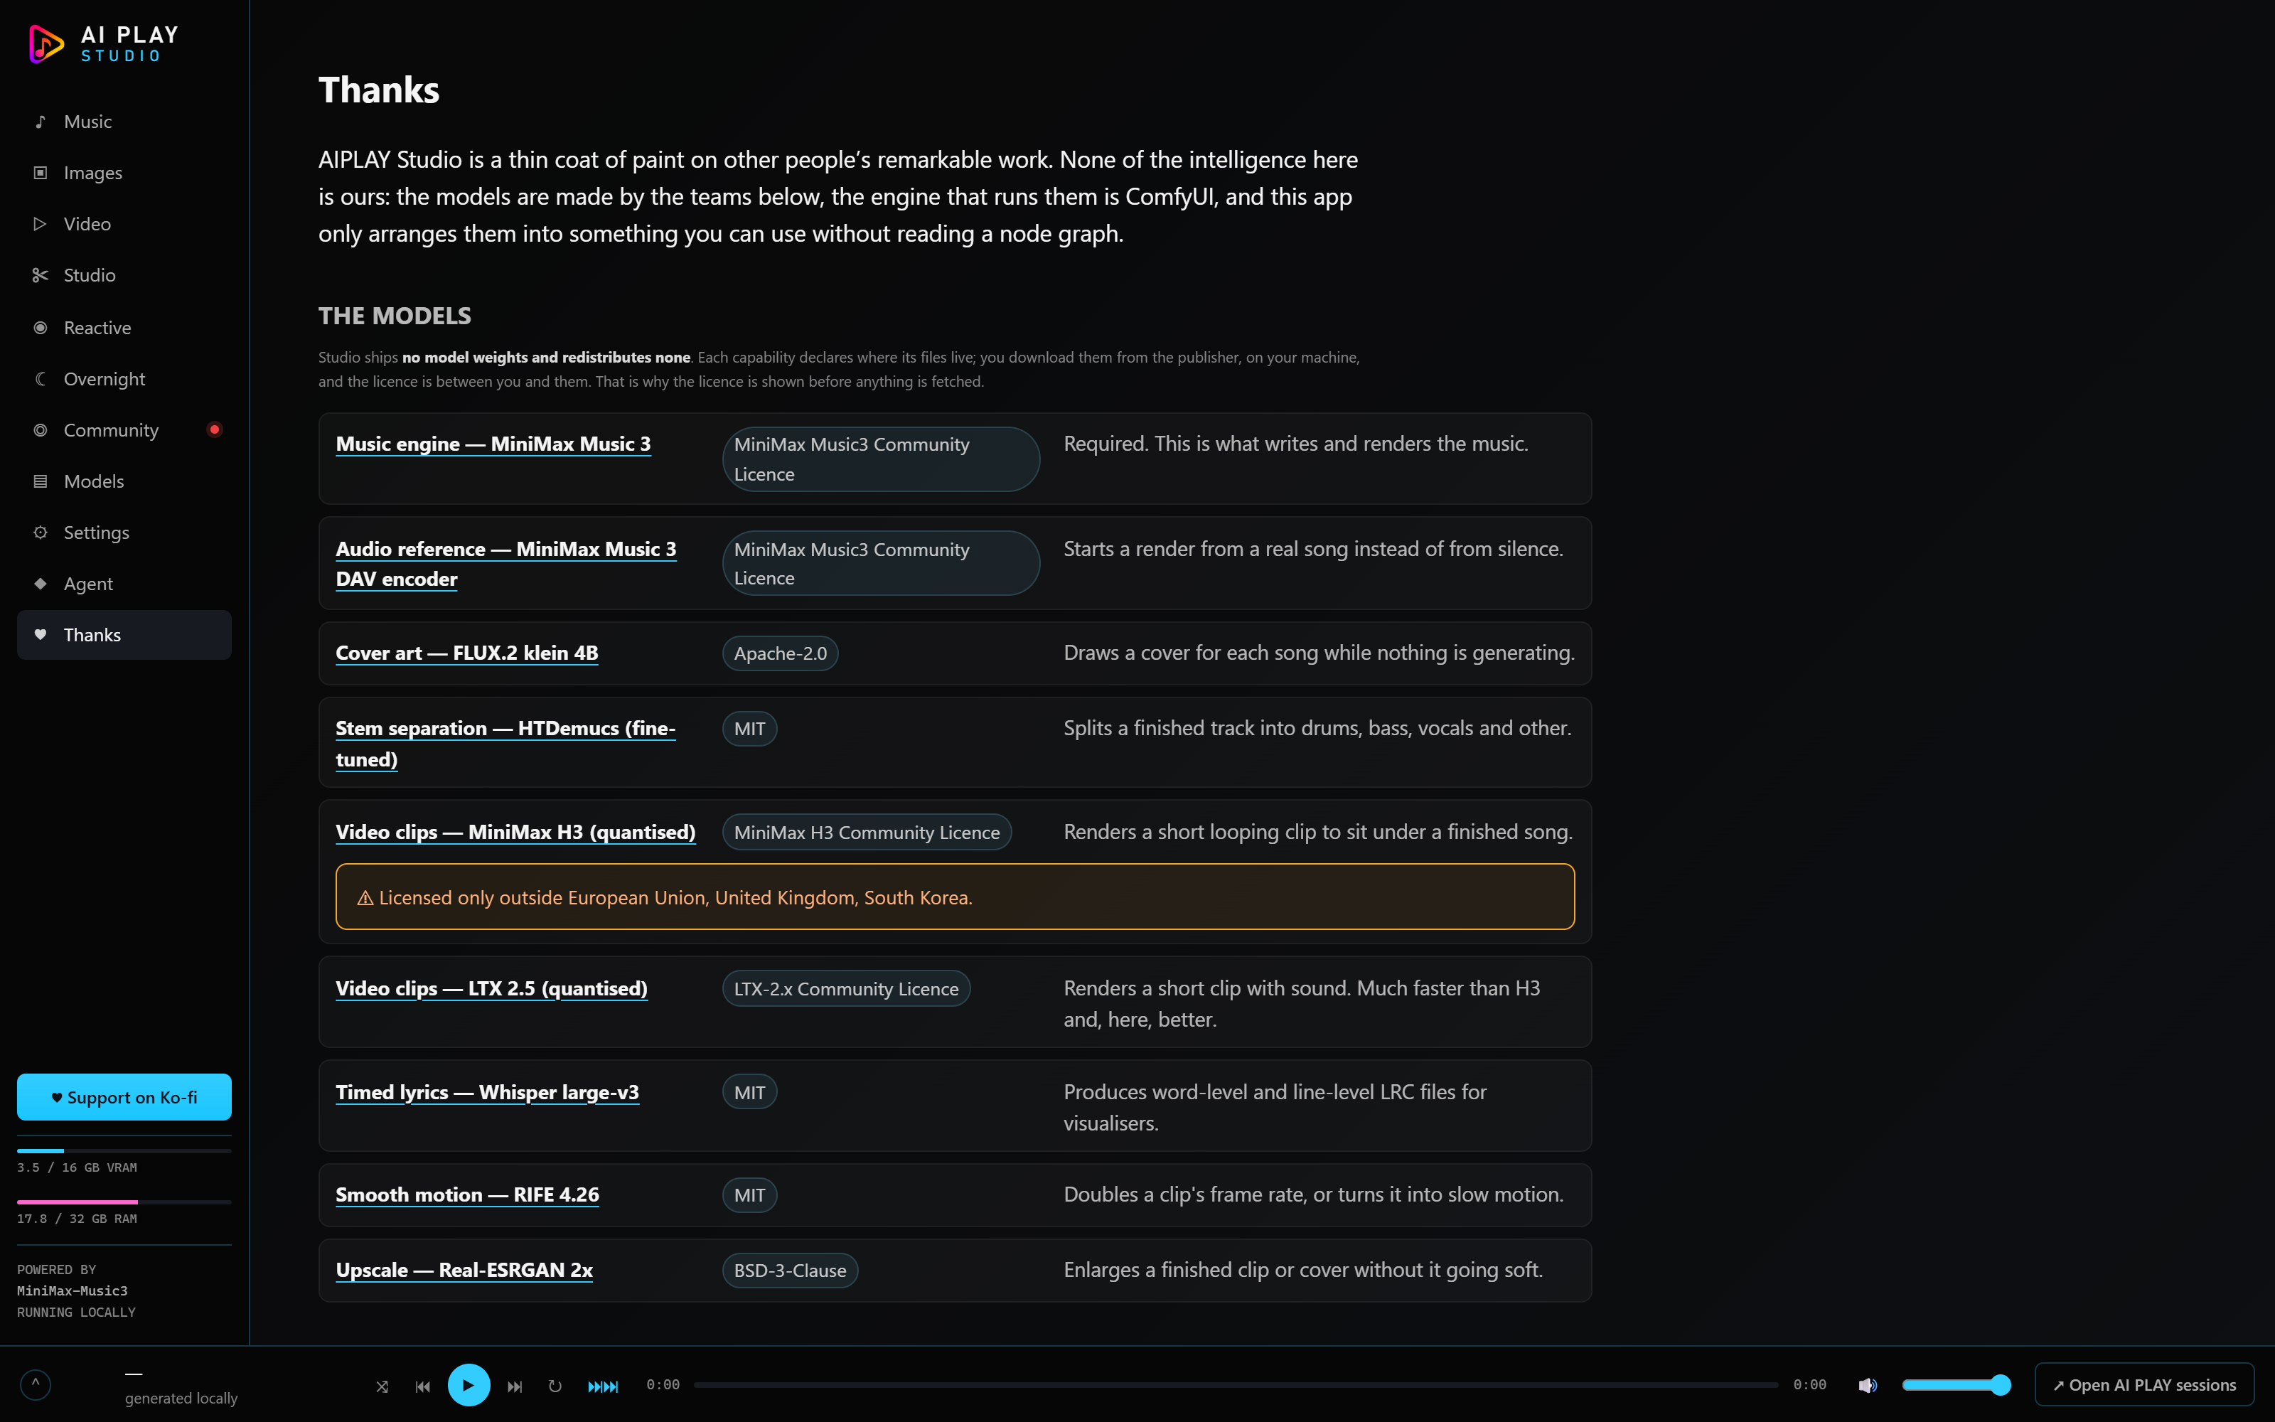
Task: Open Studio using the scissors icon
Action: pyautogui.click(x=41, y=274)
